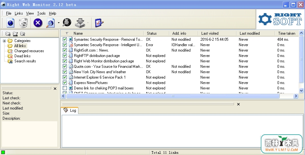Click the sort triangle column header
Image resolution: width=305 pixels, height=155 pixels.
[67, 33]
